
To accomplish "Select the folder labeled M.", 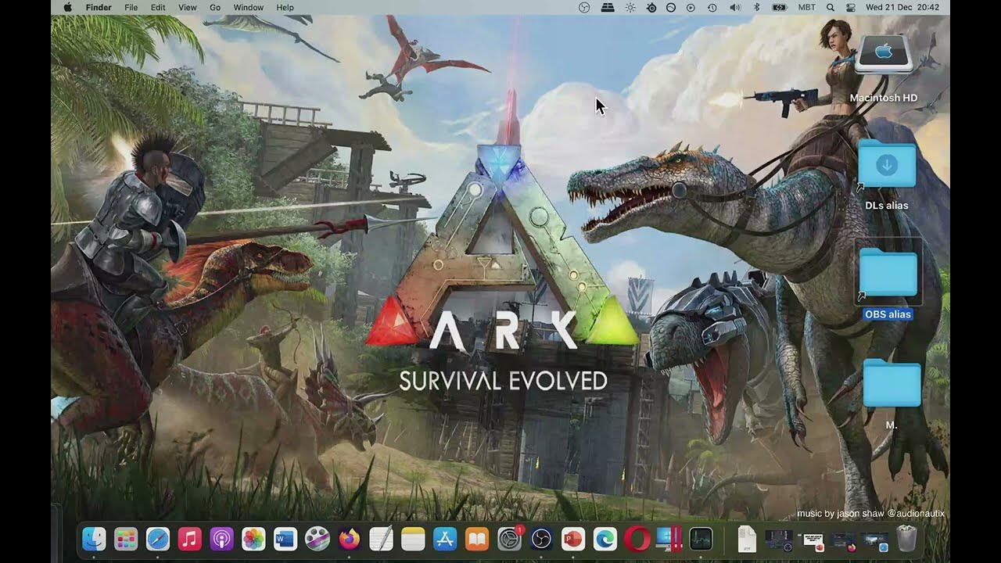I will click(892, 383).
